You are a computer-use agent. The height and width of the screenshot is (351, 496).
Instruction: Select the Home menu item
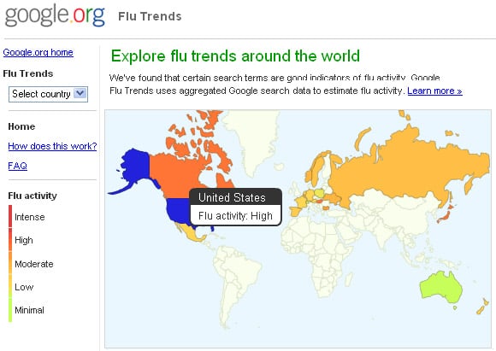coord(21,126)
